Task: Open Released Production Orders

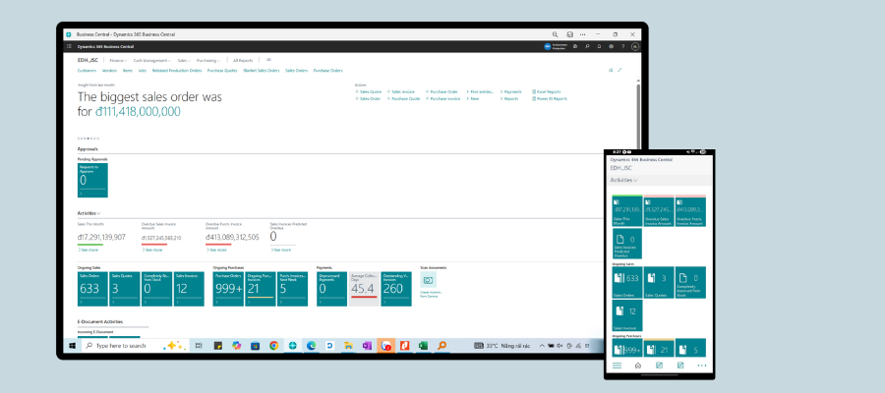Action: (x=177, y=71)
